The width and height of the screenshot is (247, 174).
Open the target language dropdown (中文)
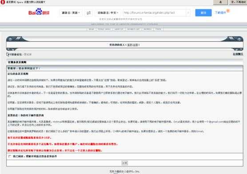[x=108, y=13]
